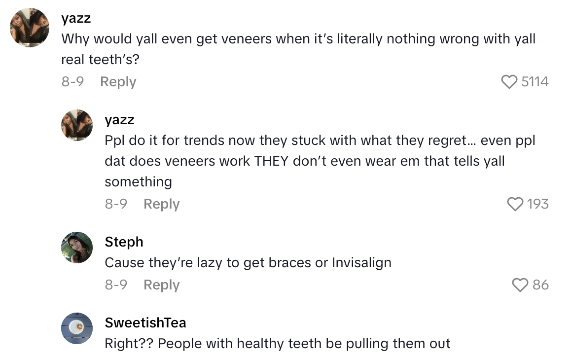The height and width of the screenshot is (356, 572).
Task: Click the 8-9 timestamp under the first comment
Action: 72,82
